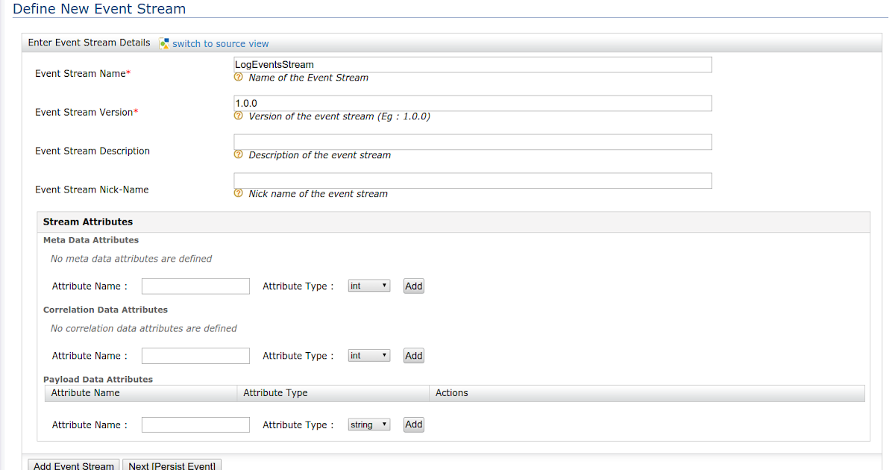Click the Define New Event Stream heading
Image resolution: width=895 pixels, height=470 pixels.
pos(98,9)
